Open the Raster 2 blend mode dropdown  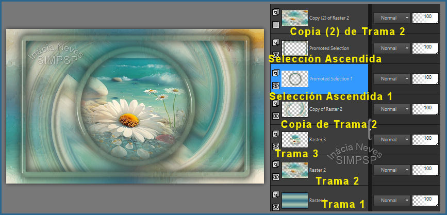392,170
